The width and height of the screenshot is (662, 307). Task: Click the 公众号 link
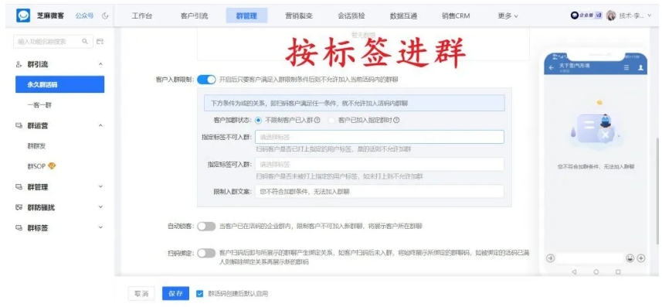pyautogui.click(x=84, y=15)
